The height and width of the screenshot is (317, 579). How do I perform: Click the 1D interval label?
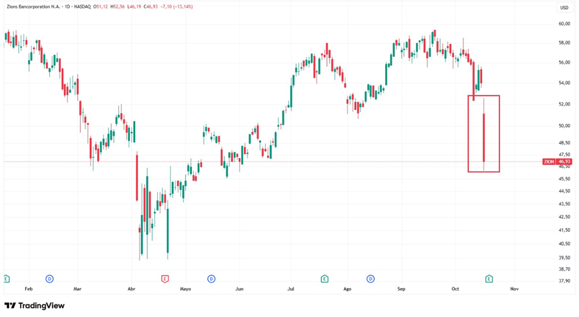coord(67,7)
